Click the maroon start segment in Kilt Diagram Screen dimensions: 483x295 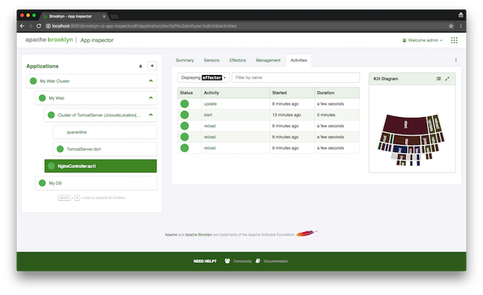click(x=406, y=125)
